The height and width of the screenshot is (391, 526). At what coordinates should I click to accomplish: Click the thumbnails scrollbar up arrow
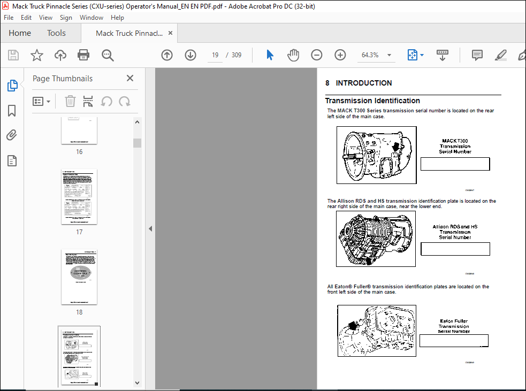[137, 122]
